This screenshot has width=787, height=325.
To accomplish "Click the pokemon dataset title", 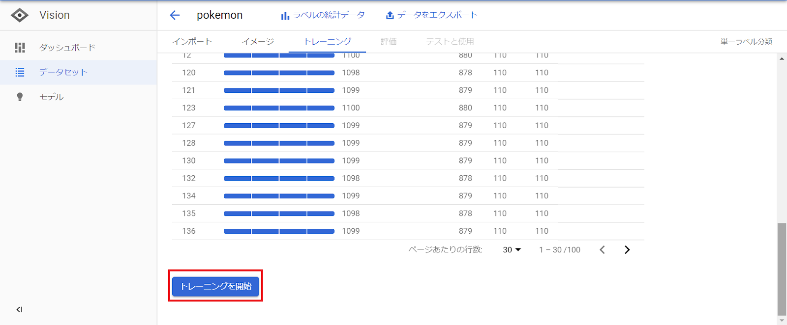I will (219, 15).
